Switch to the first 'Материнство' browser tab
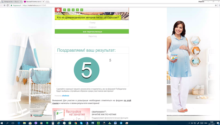The image size is (220, 125). click(x=11, y=2)
